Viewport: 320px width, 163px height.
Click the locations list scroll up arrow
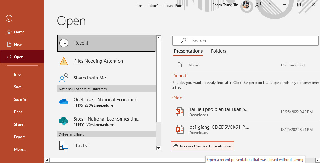[158, 38]
